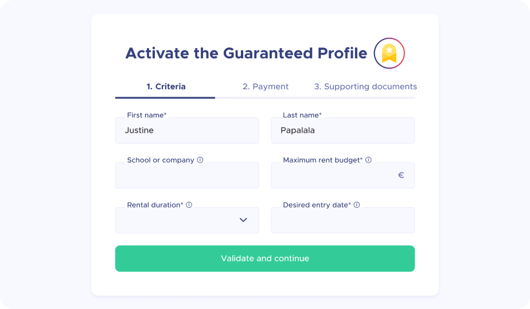Screen dimensions: 530x309
Task: Focus the School or company input
Action: coord(187,176)
